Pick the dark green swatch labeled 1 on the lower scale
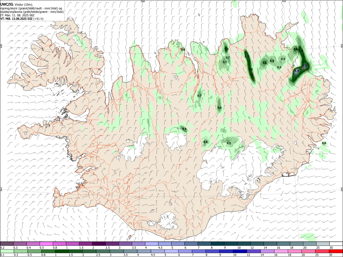Screen dimensions: 343x257 coord(62,251)
